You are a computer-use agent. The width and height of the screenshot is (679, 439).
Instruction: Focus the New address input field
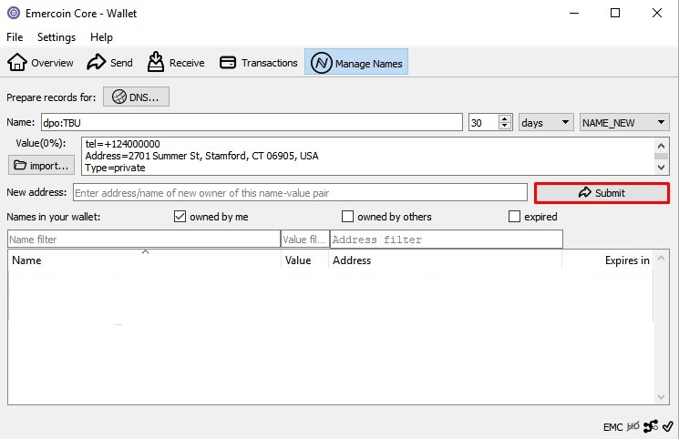tap(300, 193)
